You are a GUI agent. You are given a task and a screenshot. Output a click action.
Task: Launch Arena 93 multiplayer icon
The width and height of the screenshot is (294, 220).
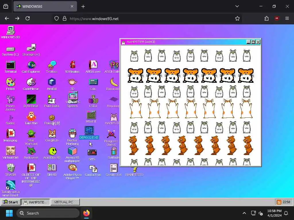[x=72, y=154]
